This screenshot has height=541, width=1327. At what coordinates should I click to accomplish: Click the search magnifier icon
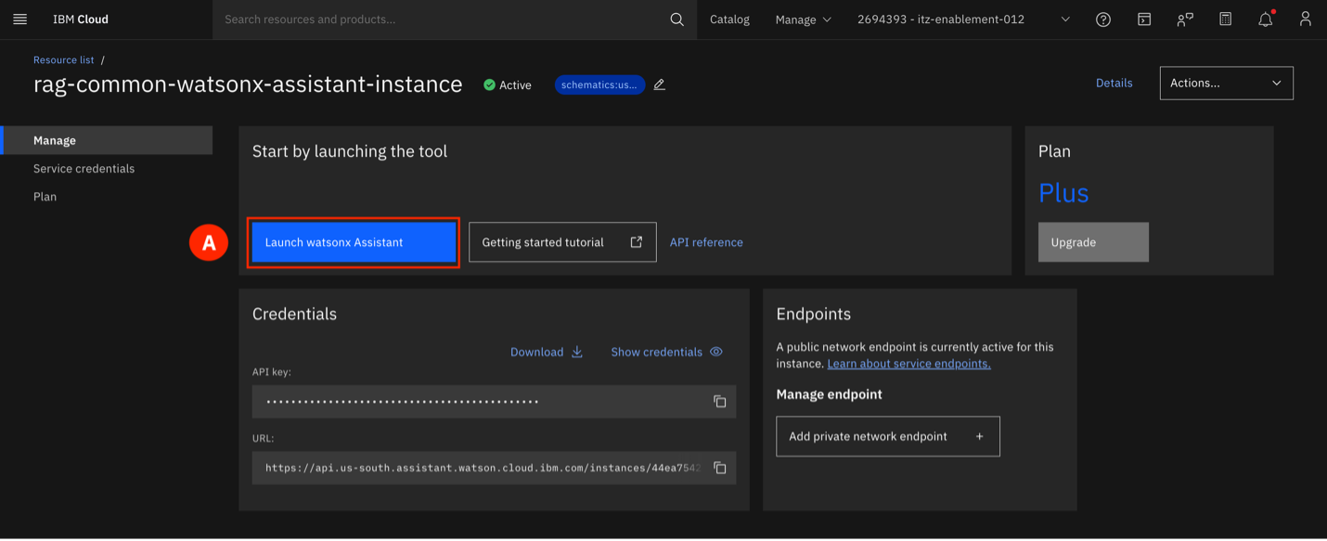click(x=676, y=19)
